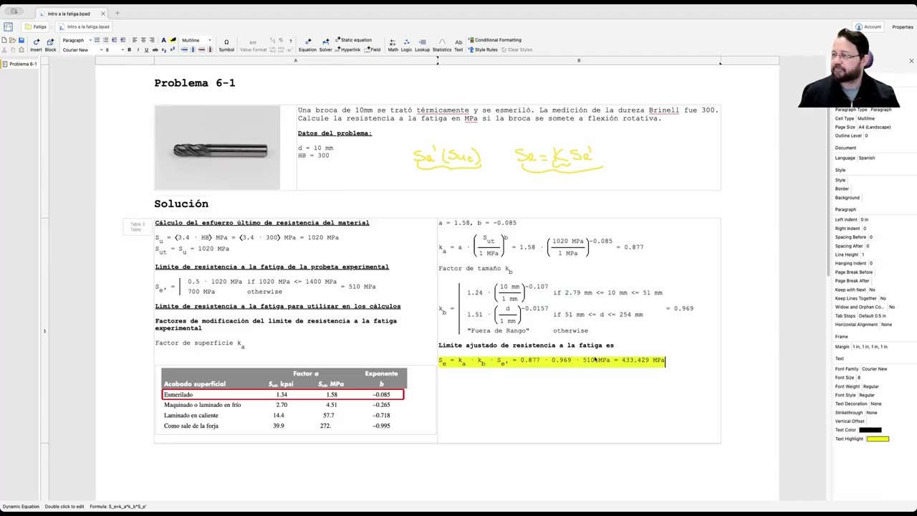Click the Value Format button

[253, 45]
